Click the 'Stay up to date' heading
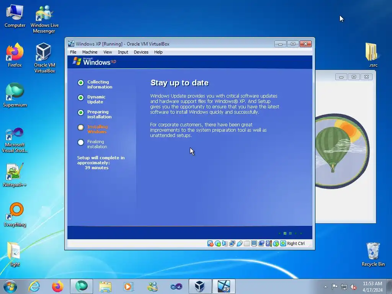 coord(180,83)
